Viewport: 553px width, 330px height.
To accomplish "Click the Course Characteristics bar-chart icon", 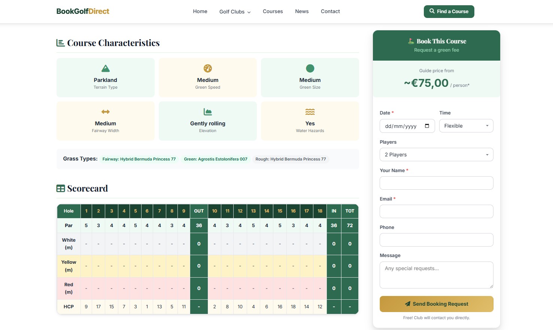I will [60, 42].
